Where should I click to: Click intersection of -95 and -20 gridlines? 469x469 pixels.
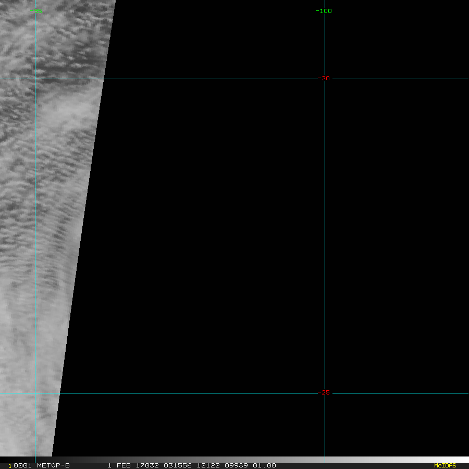[35, 79]
